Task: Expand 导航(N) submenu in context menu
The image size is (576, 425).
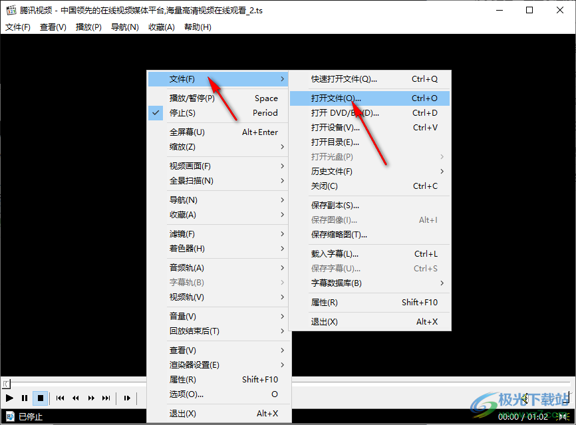Action: click(x=218, y=200)
